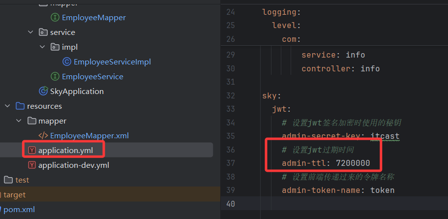Open pom.xml from project tree
Screen dimensions: 448x219
[x=19, y=210]
